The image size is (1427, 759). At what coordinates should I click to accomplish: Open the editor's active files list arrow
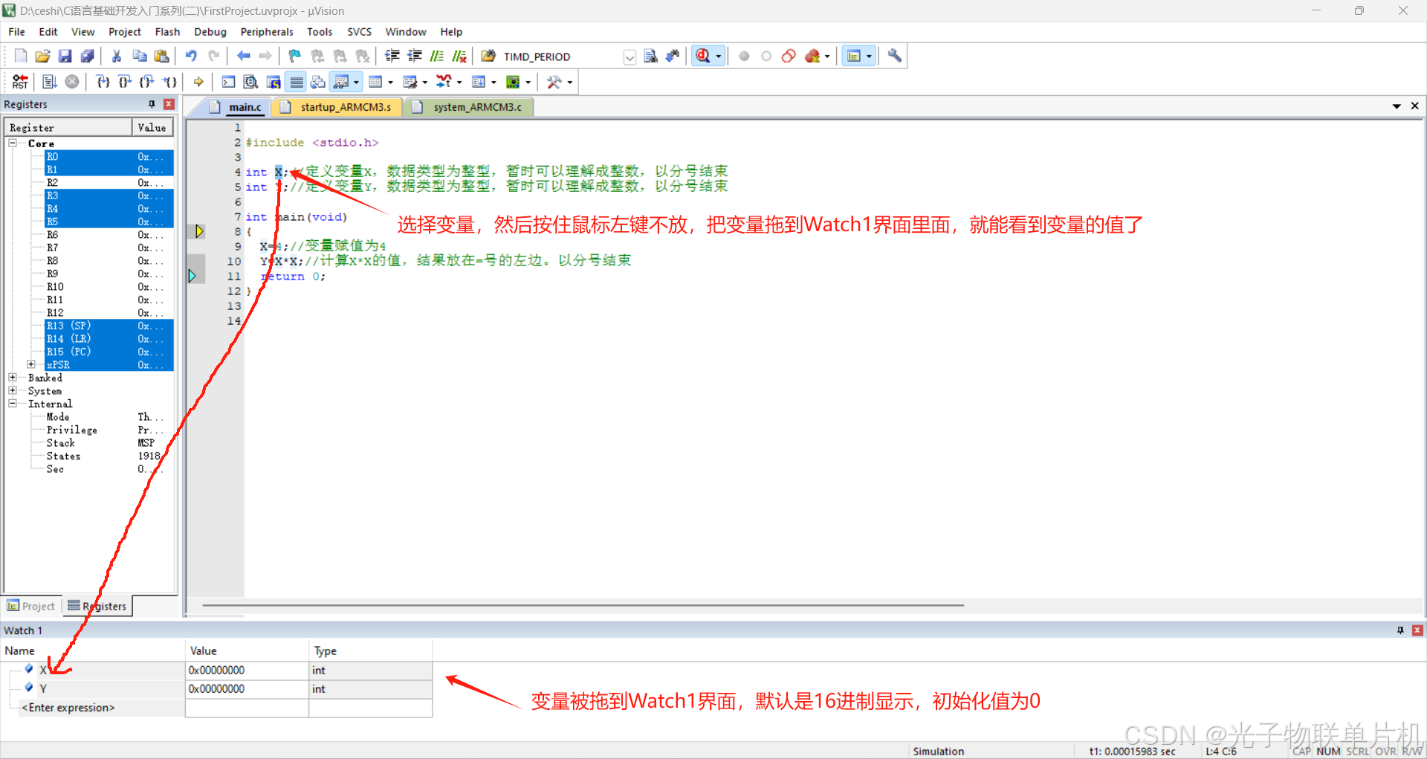click(1397, 106)
